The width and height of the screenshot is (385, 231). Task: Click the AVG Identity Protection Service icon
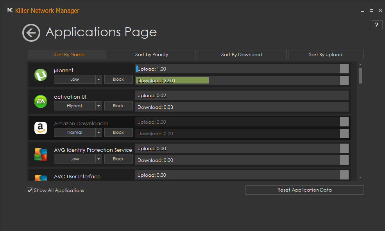(41, 155)
